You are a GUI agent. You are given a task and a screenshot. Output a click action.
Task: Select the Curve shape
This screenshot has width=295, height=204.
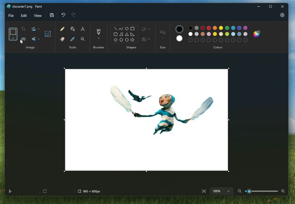[121, 29]
